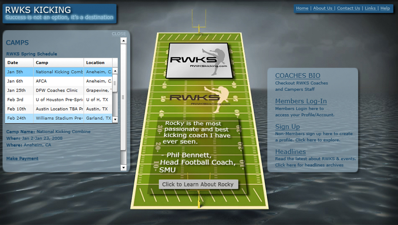Select the U of H, TX location cell
The height and width of the screenshot is (225, 398).
click(x=98, y=100)
